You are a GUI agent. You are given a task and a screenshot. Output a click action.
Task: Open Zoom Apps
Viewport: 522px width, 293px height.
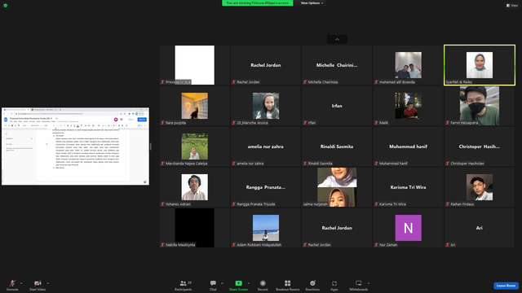(334, 285)
